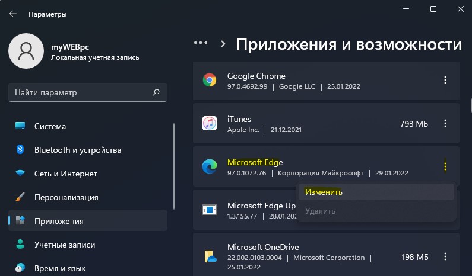Close the Параметры window
The image size is (472, 276).
point(461,9)
